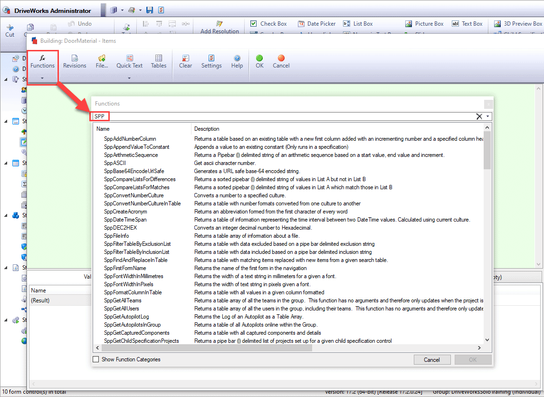This screenshot has width=544, height=397.
Task: Select the SppDateTimeSpan function
Action: coord(125,220)
